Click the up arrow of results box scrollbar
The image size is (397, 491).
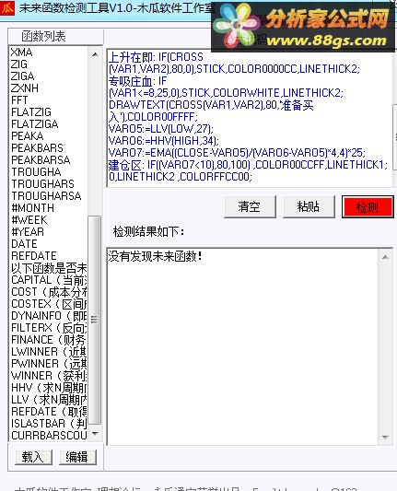tap(385, 257)
